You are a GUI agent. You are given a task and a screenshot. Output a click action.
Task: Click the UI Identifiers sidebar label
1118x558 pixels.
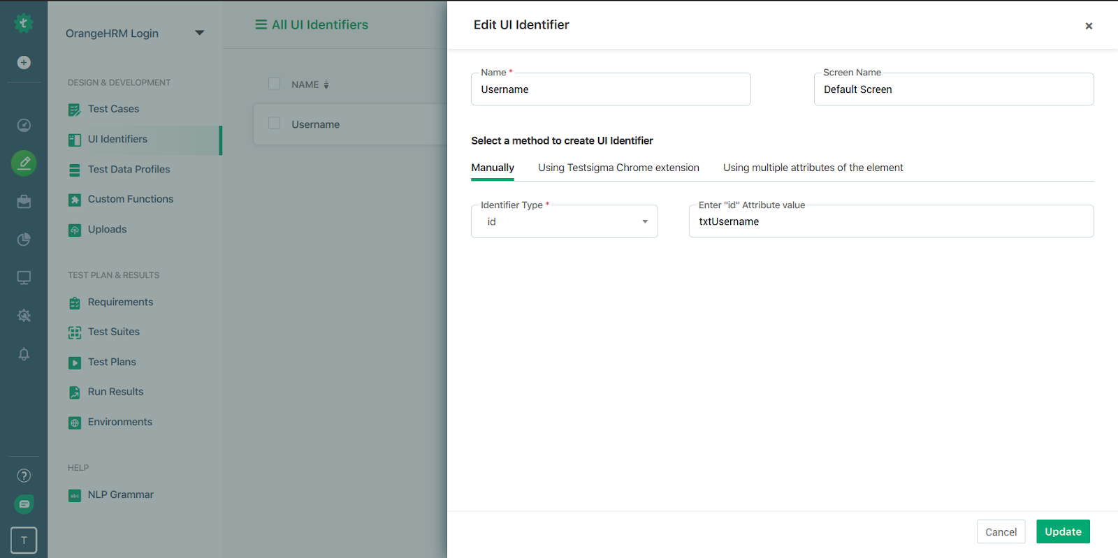pos(117,139)
